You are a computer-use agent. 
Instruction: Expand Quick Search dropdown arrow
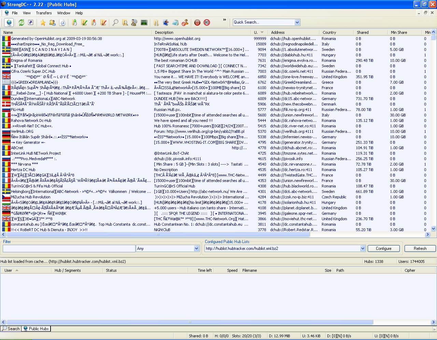pyautogui.click(x=297, y=22)
